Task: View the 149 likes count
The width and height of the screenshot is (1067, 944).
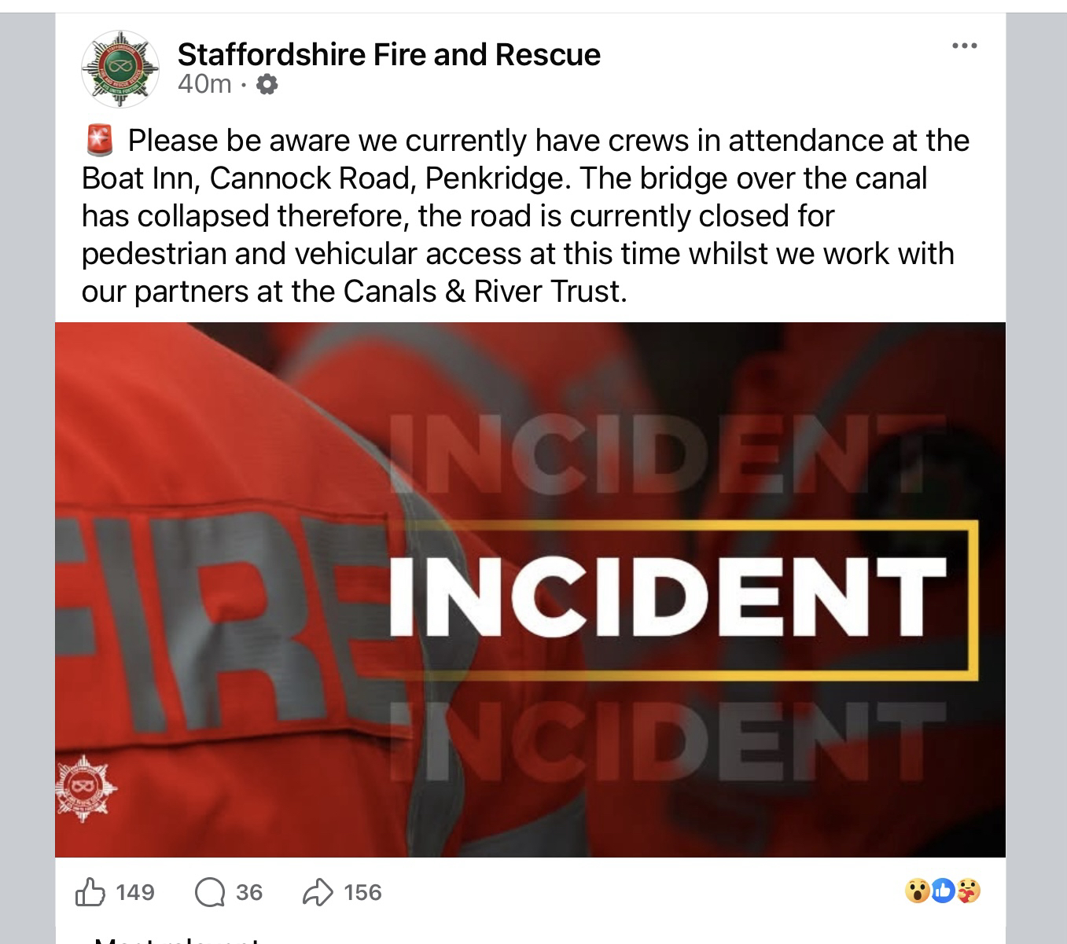Action: point(135,892)
